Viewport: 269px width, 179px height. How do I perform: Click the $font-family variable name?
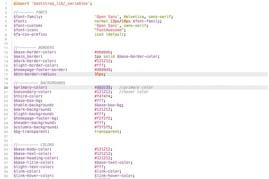click(x=28, y=17)
